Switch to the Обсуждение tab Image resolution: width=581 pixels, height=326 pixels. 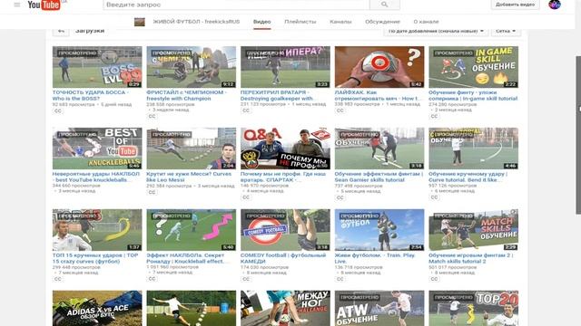[382, 22]
